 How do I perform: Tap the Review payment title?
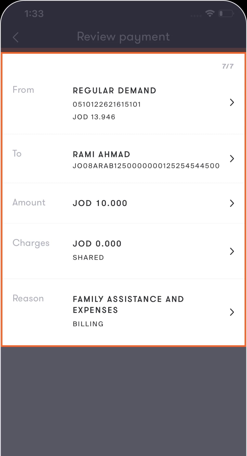pos(123,37)
